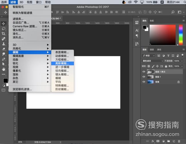The image size is (186, 144).
Task: Select the Healing Brush bandage tool
Action: (x=3, y=39)
